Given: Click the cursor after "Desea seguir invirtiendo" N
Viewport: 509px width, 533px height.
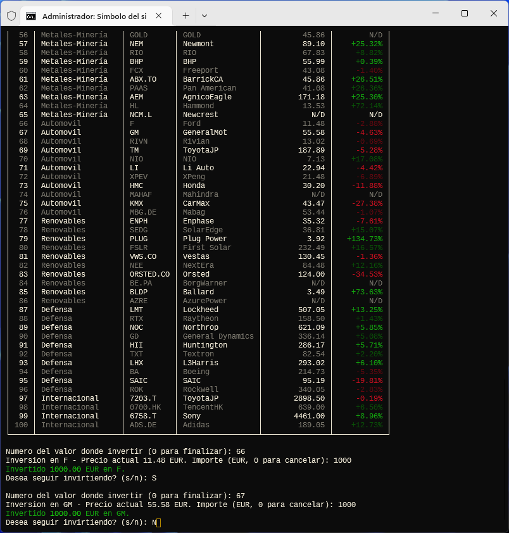Looking at the screenshot, I should click(159, 522).
